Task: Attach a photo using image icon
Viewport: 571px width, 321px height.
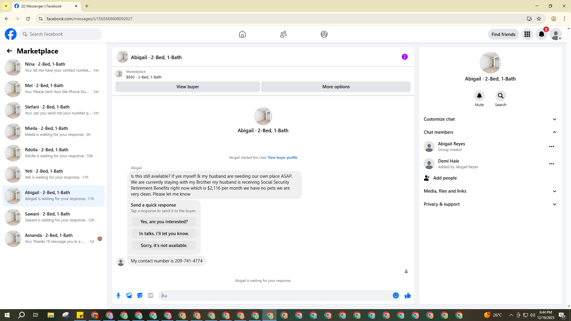Action: click(x=129, y=295)
